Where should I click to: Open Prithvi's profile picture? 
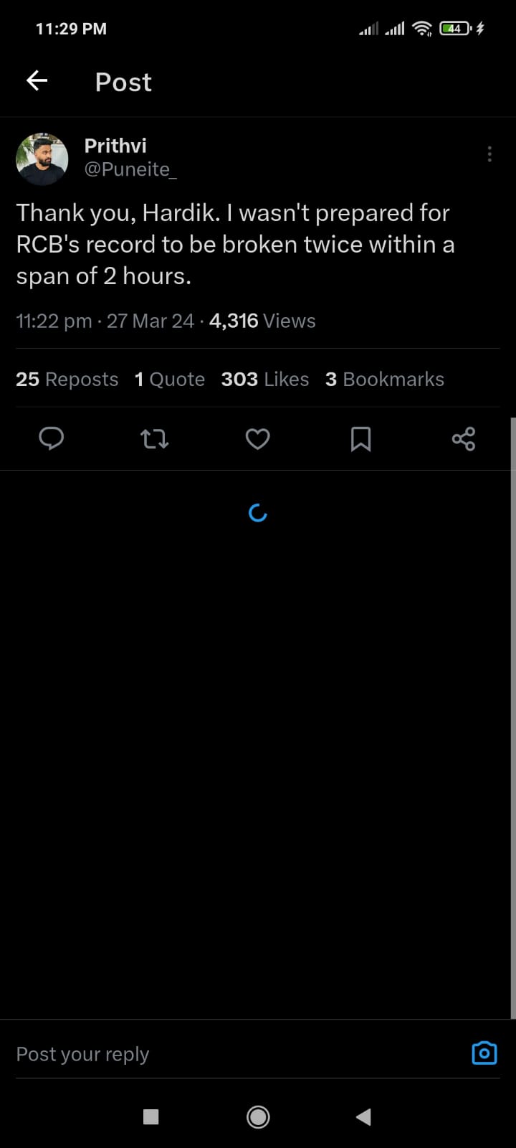(x=42, y=159)
